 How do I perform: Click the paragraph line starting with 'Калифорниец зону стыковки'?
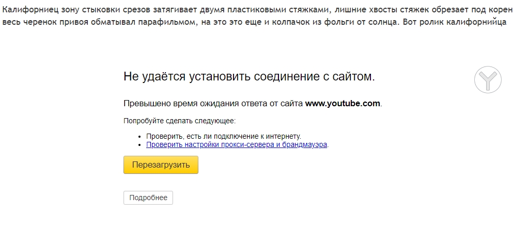tap(256, 9)
